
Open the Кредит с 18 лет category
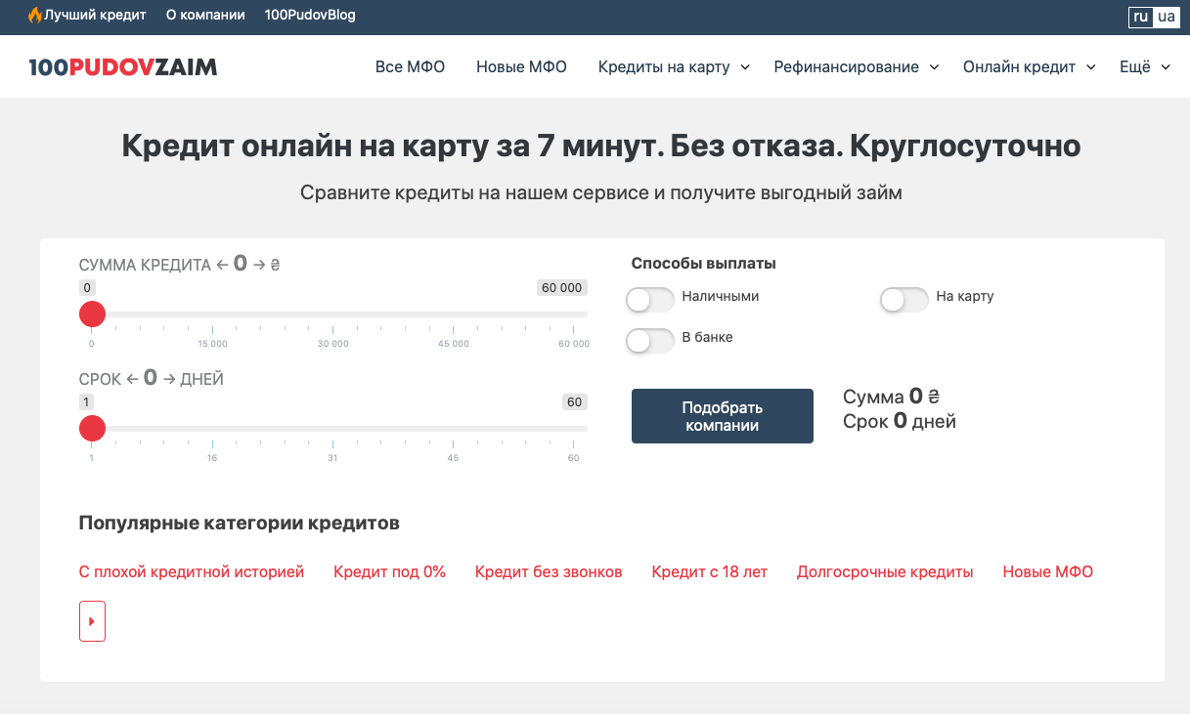[x=710, y=572]
